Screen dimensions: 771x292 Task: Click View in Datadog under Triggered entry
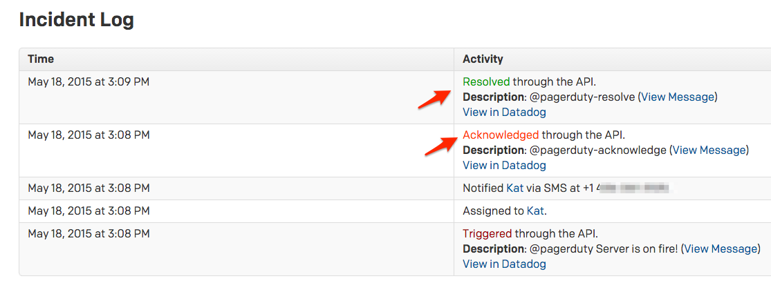[504, 264]
